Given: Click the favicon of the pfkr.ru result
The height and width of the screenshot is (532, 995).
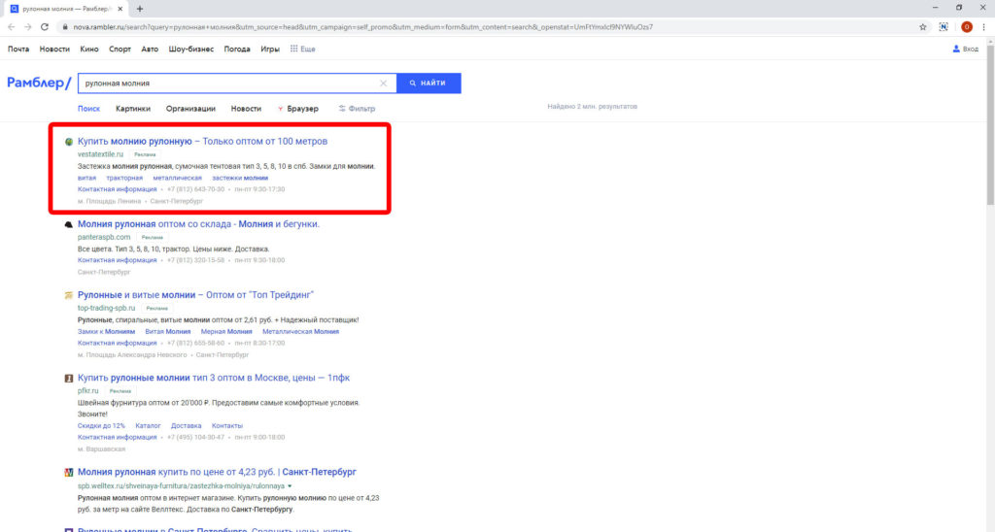Looking at the screenshot, I should [69, 379].
